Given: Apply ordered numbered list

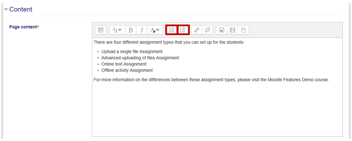Looking at the screenshot, I should 183,30.
